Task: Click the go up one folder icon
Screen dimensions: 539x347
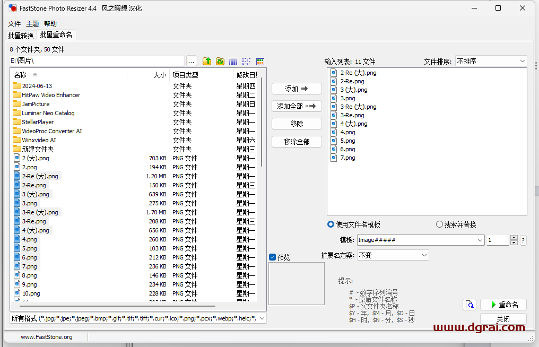Action: [207, 62]
